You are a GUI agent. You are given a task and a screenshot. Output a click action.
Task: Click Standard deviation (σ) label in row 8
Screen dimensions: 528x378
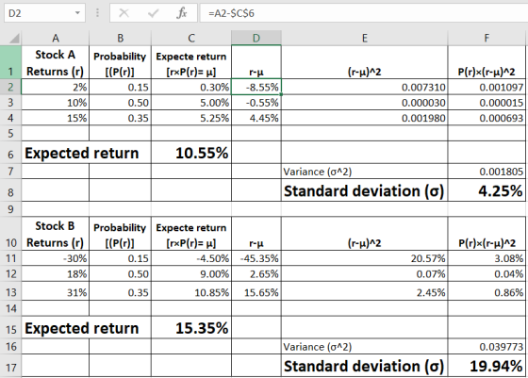(364, 190)
